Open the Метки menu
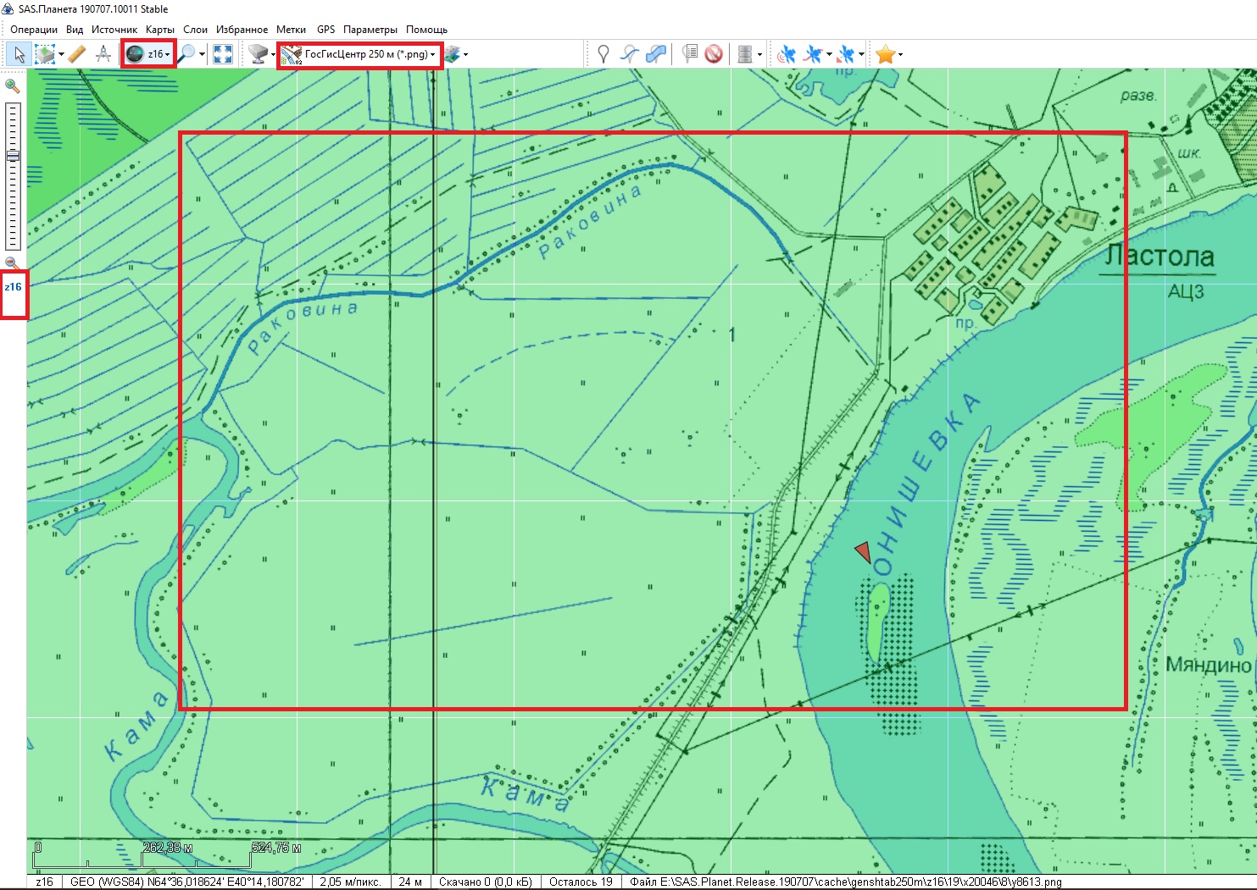 pos(291,30)
